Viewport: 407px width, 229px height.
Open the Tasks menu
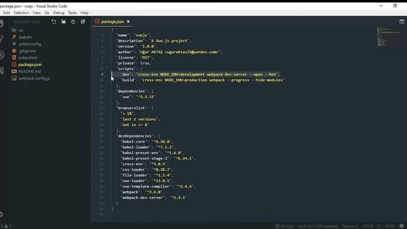tap(72, 13)
